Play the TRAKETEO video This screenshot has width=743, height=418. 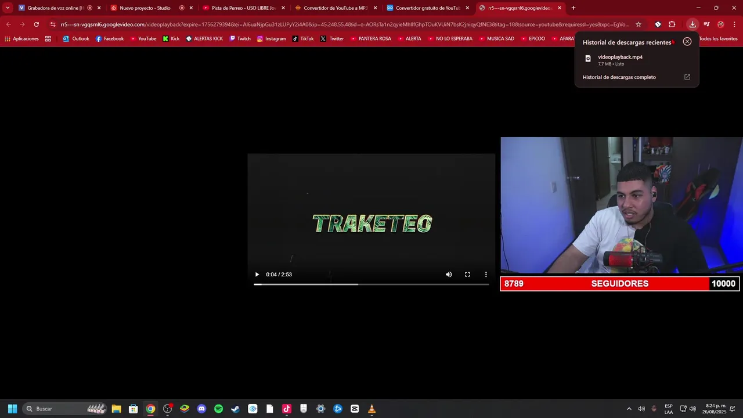pos(257,275)
